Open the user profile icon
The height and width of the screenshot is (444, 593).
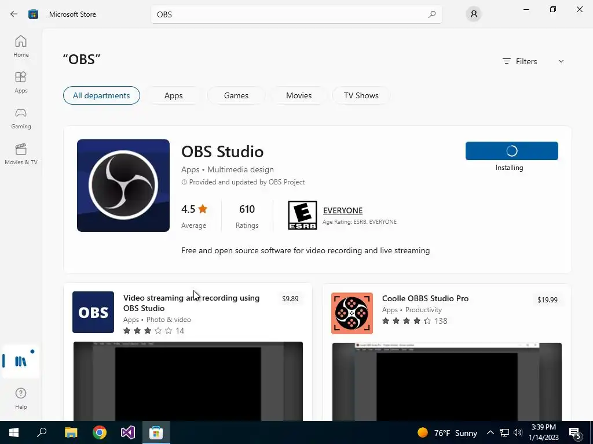[x=474, y=14]
